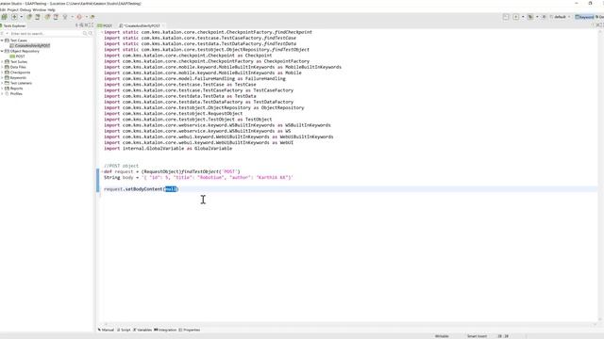Viewport: 604px width, 339px height.
Task: Click the vertical scrollbar of the editor
Action: (600, 175)
